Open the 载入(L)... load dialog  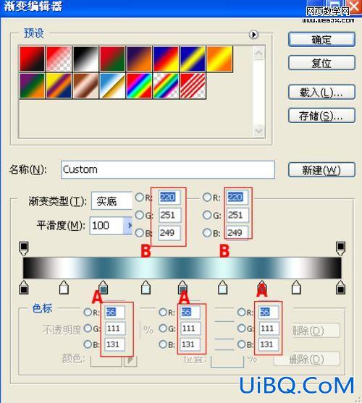[x=321, y=93]
